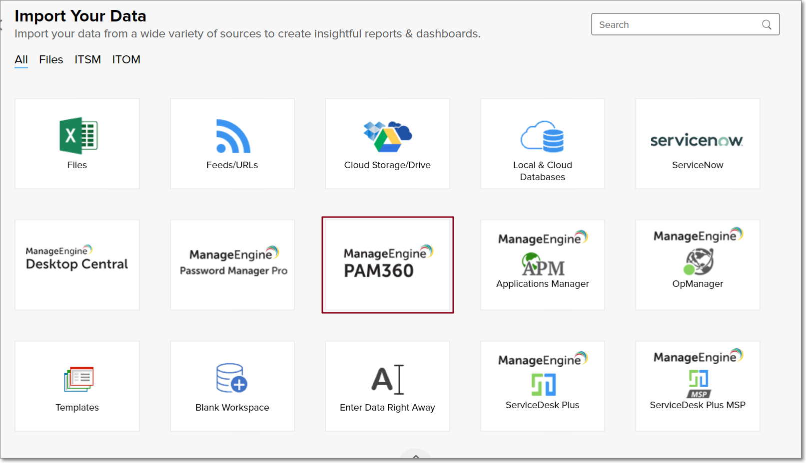Collapse panel using bottom chevron
The width and height of the screenshot is (806, 463).
point(416,456)
